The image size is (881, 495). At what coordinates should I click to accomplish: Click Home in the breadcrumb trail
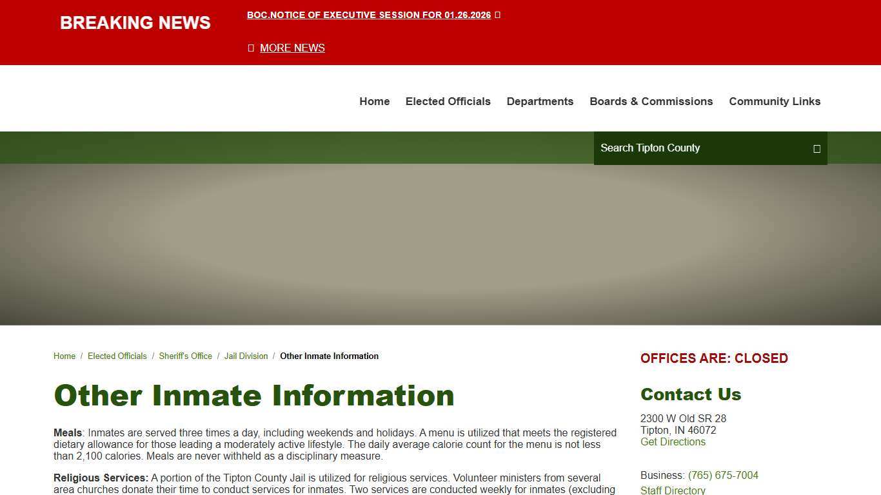point(64,356)
